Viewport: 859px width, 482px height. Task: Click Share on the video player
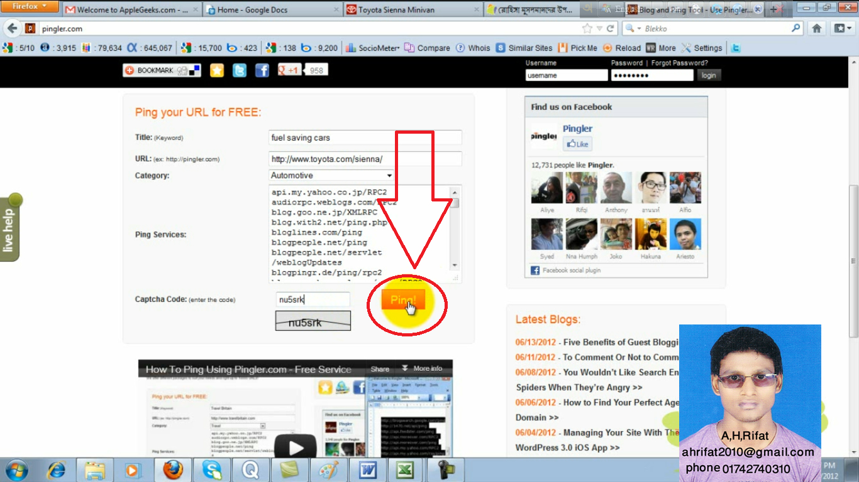pyautogui.click(x=380, y=369)
